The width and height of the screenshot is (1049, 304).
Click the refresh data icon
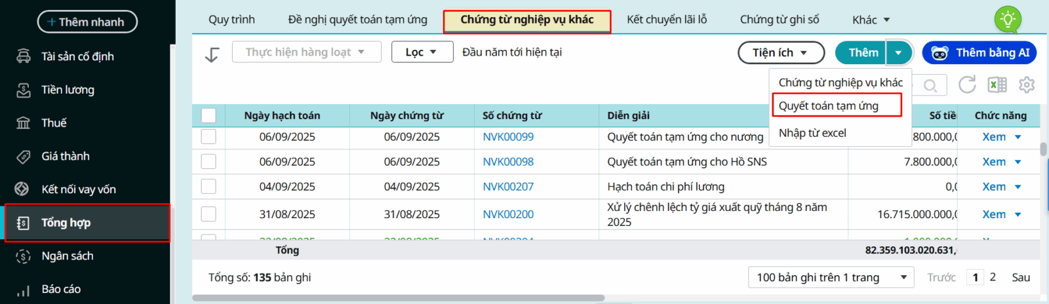point(967,85)
